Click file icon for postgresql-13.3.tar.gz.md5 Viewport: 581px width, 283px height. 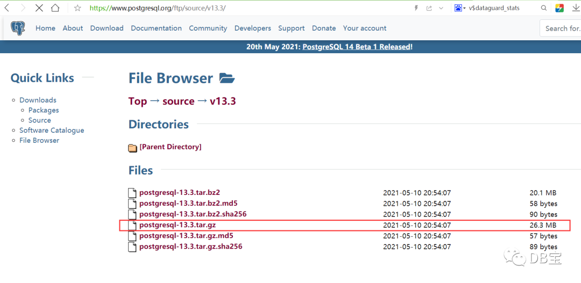pos(132,236)
